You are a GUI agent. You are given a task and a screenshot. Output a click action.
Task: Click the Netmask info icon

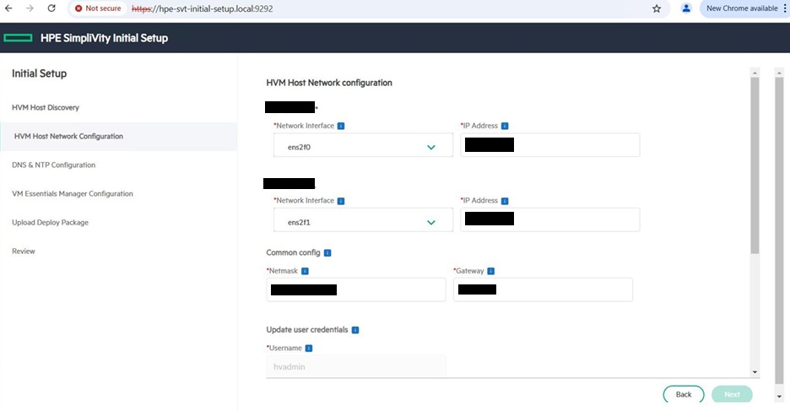coord(305,271)
